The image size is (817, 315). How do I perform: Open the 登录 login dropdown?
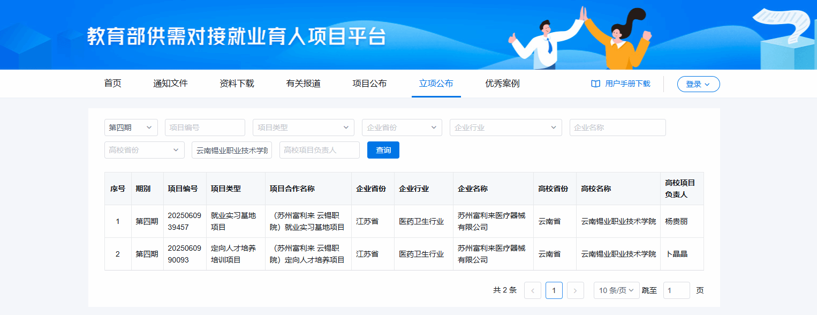tap(698, 84)
